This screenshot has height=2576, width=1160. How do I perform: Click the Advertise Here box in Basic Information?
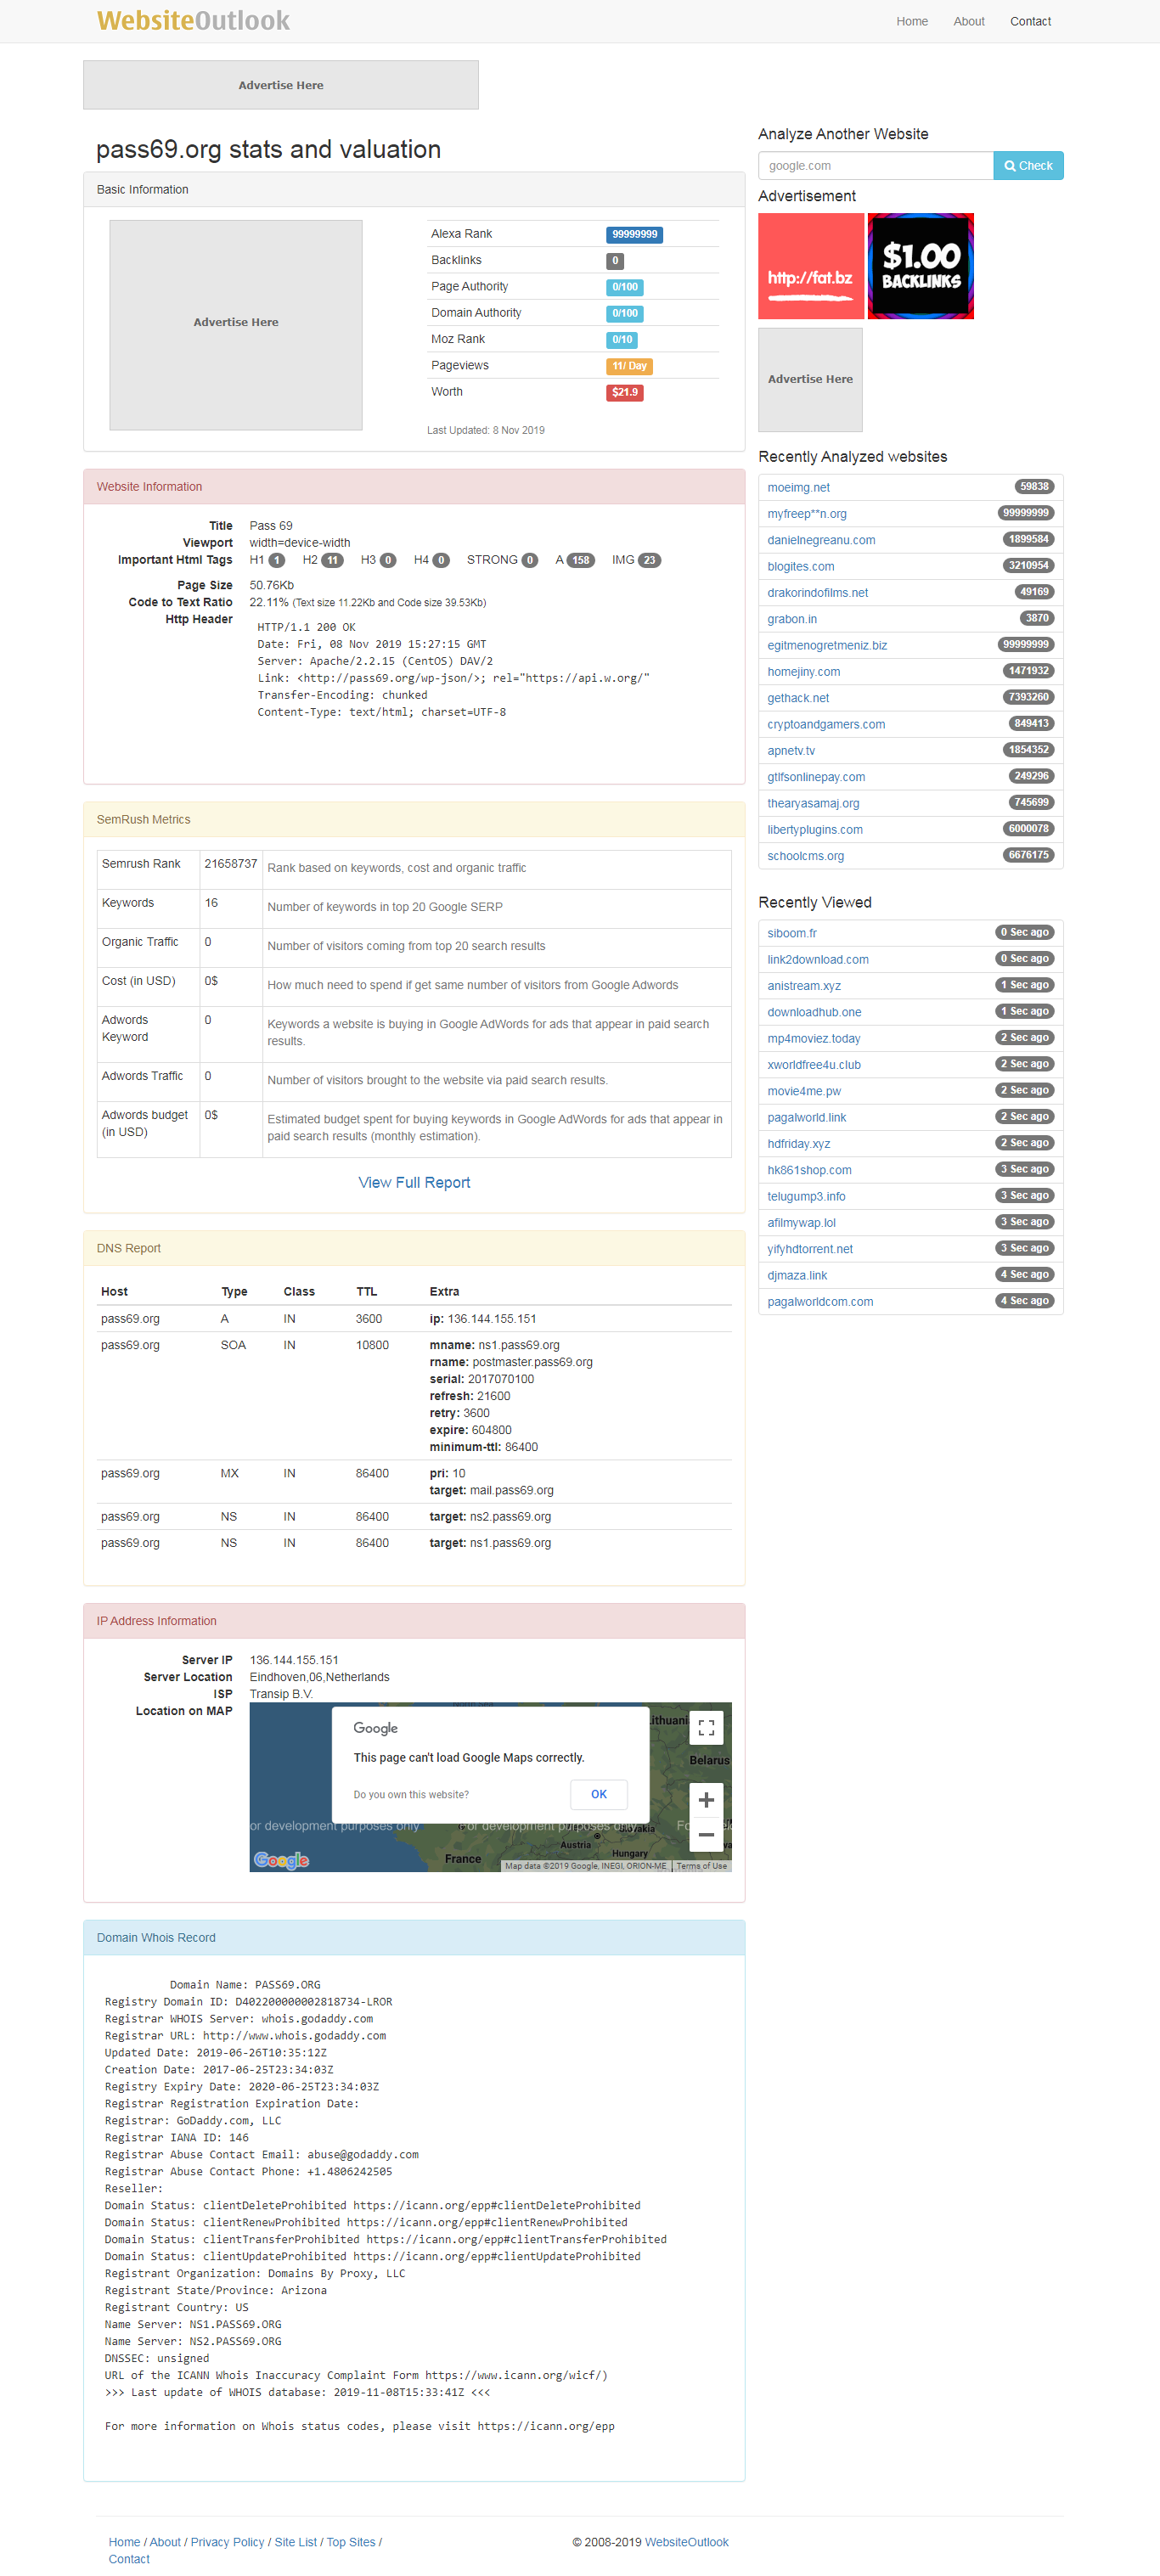click(236, 324)
